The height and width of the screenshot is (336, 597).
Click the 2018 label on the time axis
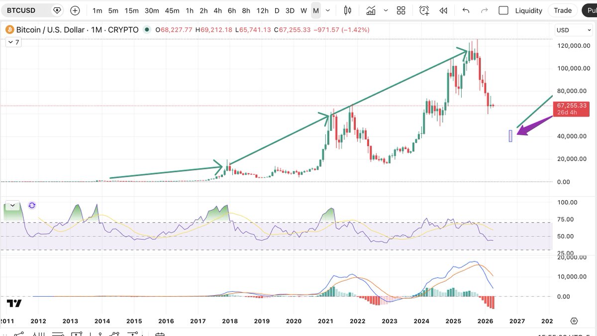click(x=230, y=321)
